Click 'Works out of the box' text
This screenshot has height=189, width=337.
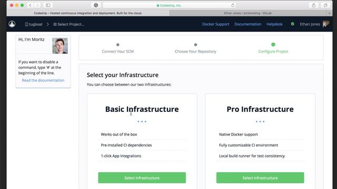[x=119, y=134]
